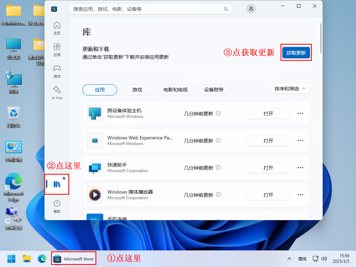The width and height of the screenshot is (356, 267).
Task: Click the Windows Start button
Action: [11, 259]
